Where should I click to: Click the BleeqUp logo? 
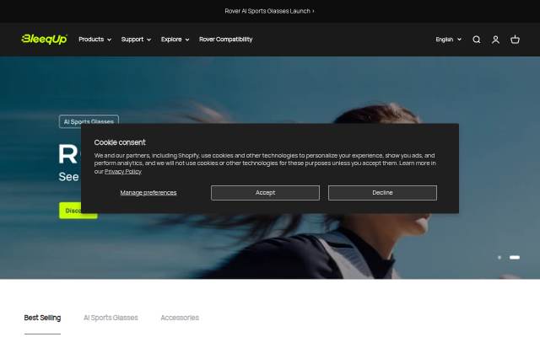coord(44,40)
